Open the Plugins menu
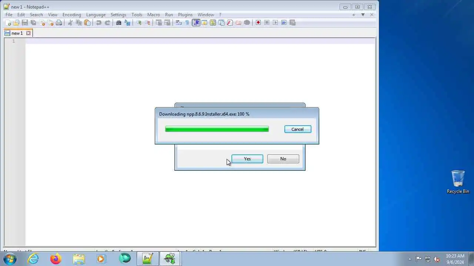Viewport: 474px width, 266px height. (185, 15)
